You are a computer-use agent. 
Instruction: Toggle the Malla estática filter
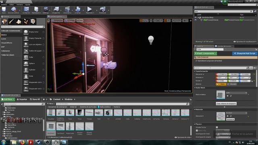[x=104, y=107]
